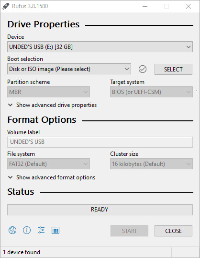Click the target system help question mark
The image size is (200, 258).
[196, 91]
